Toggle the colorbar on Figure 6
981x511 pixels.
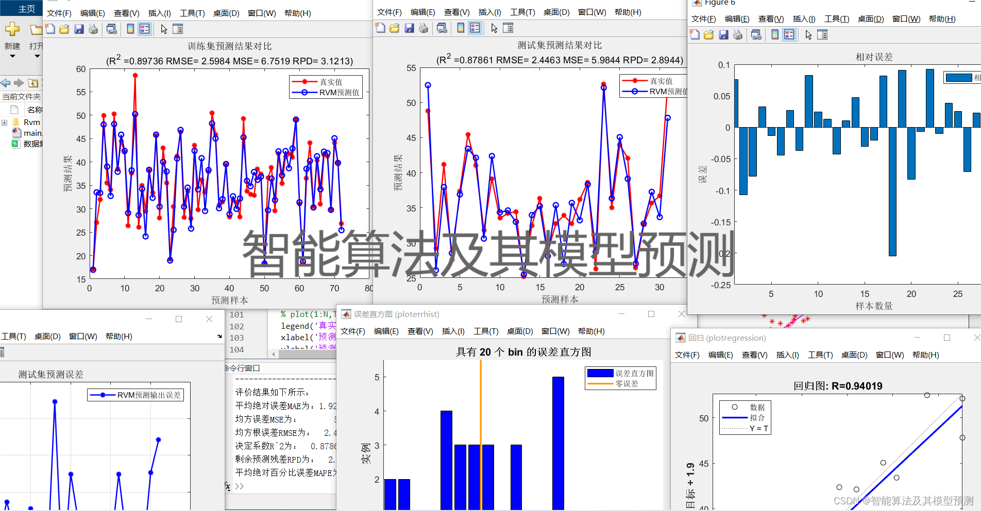pyautogui.click(x=774, y=34)
